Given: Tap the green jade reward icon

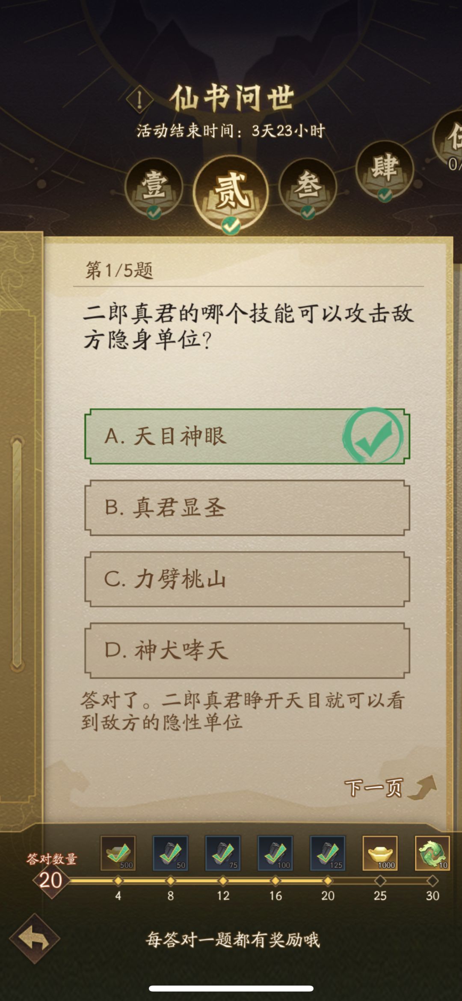Looking at the screenshot, I should [x=432, y=853].
